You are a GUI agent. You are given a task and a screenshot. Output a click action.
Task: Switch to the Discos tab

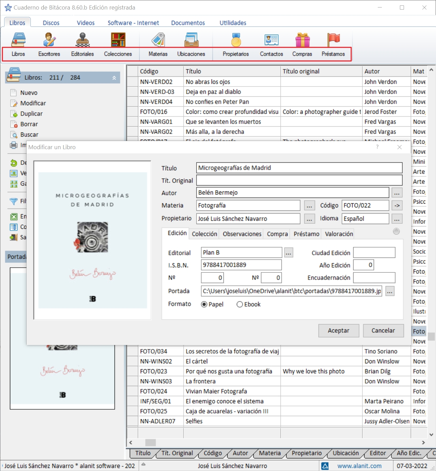pyautogui.click(x=51, y=23)
